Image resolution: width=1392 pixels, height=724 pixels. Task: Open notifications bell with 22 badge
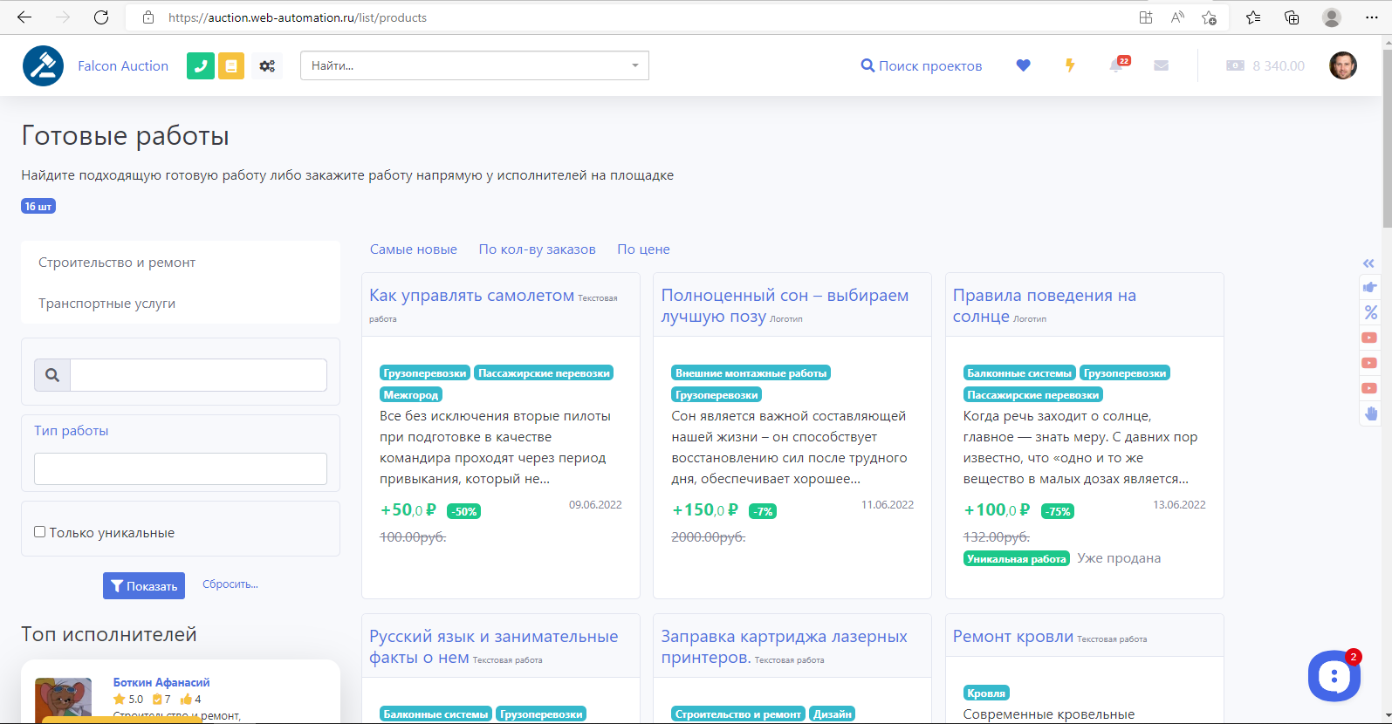coord(1116,65)
